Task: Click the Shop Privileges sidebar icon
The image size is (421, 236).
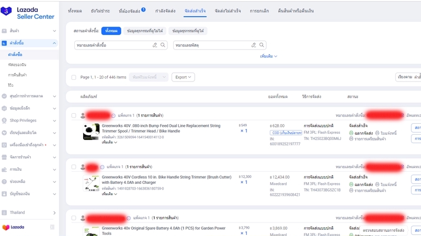Action: pos(4,121)
